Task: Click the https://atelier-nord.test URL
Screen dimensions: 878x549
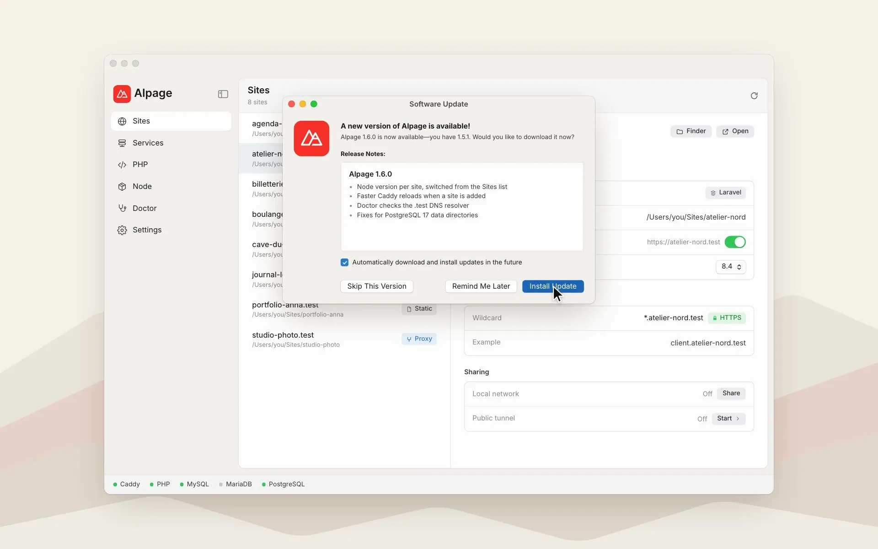Action: 683,242
